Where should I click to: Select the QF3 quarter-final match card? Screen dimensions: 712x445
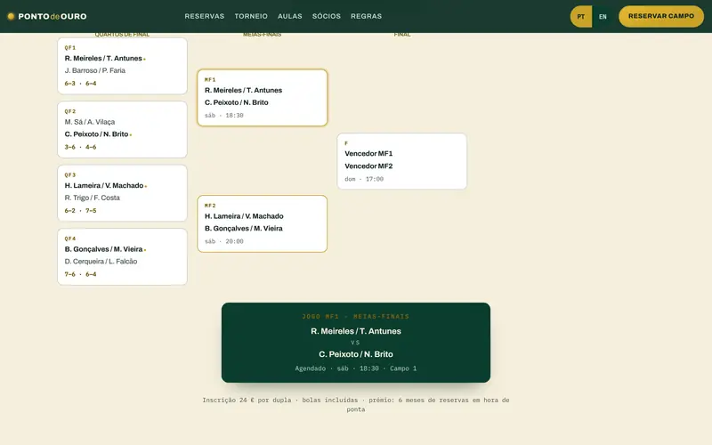pos(122,193)
